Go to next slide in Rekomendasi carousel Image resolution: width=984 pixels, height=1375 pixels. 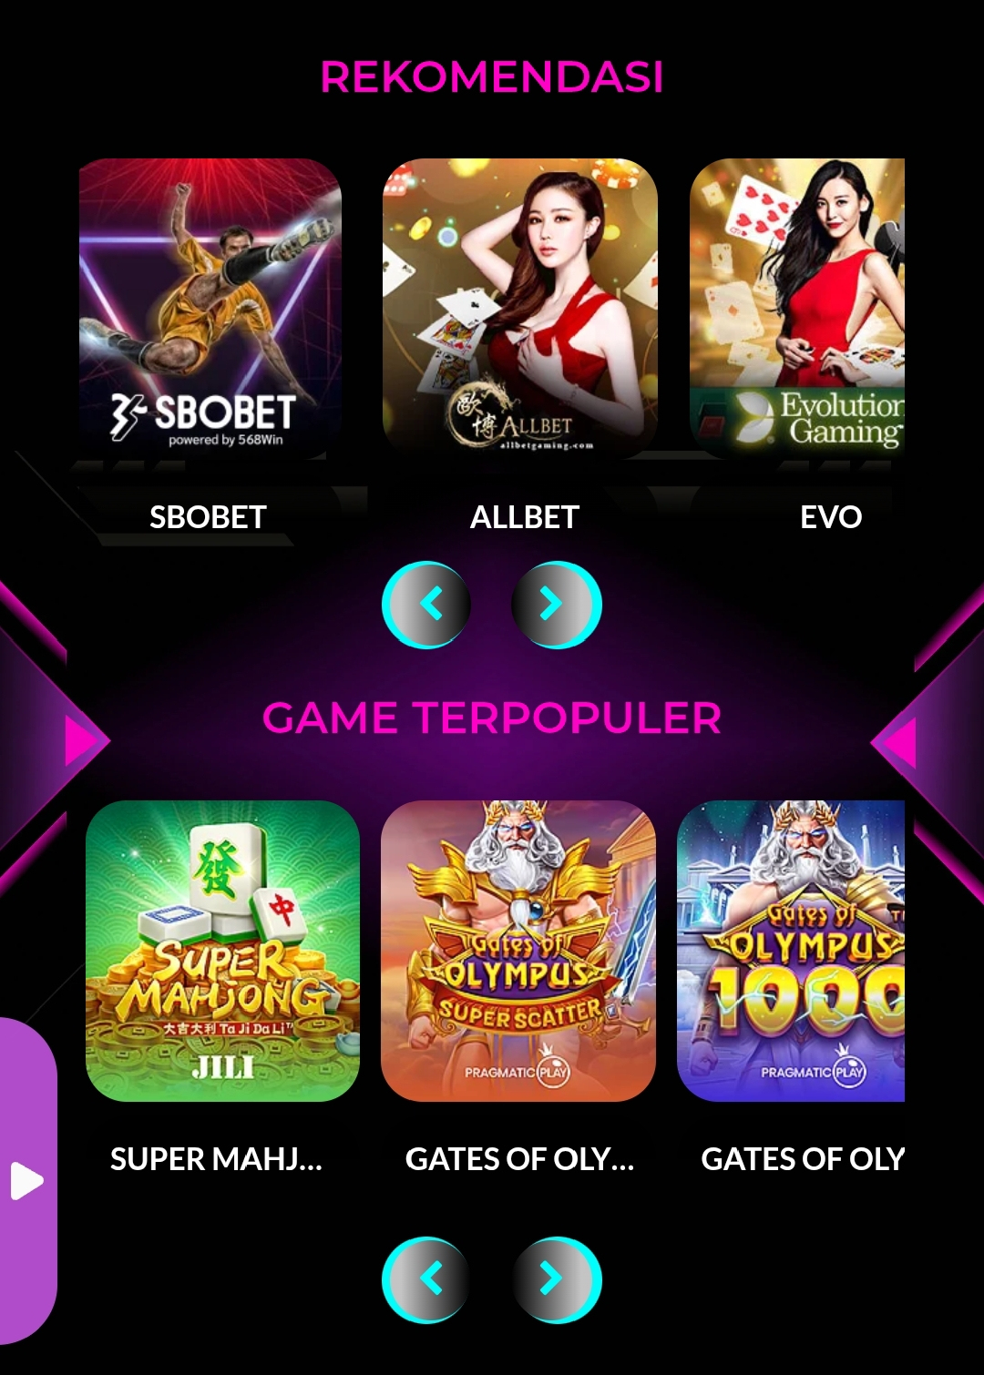[x=557, y=605]
